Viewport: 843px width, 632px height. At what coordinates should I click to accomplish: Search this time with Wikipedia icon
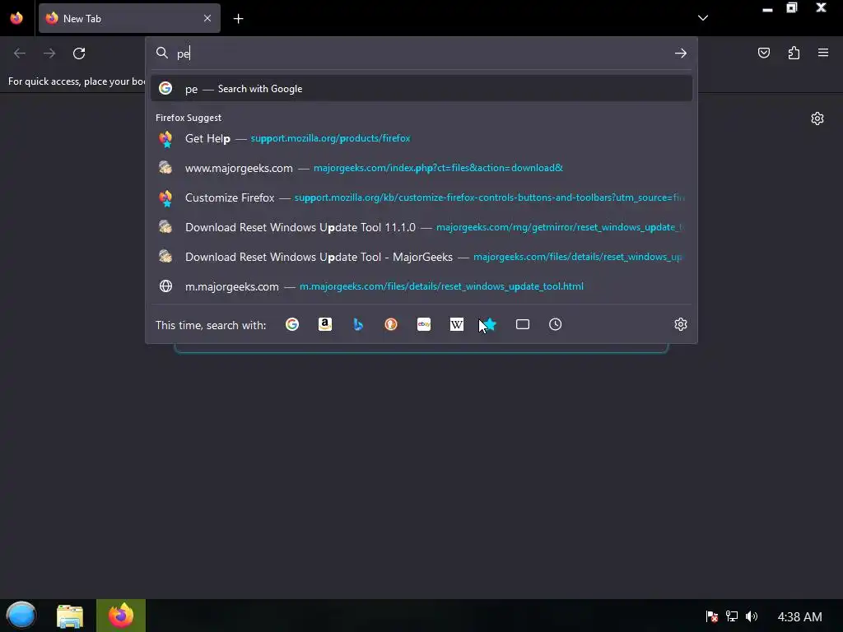456,324
